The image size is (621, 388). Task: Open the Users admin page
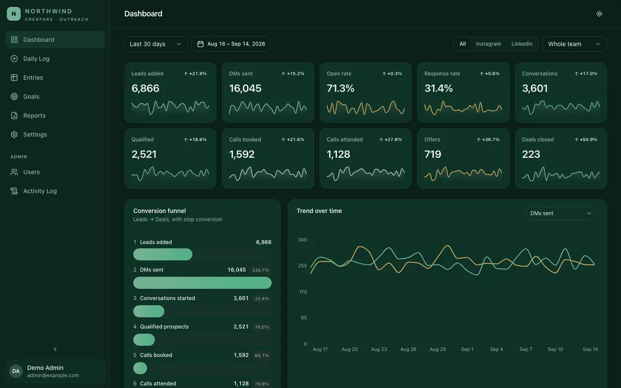click(x=55, y=172)
